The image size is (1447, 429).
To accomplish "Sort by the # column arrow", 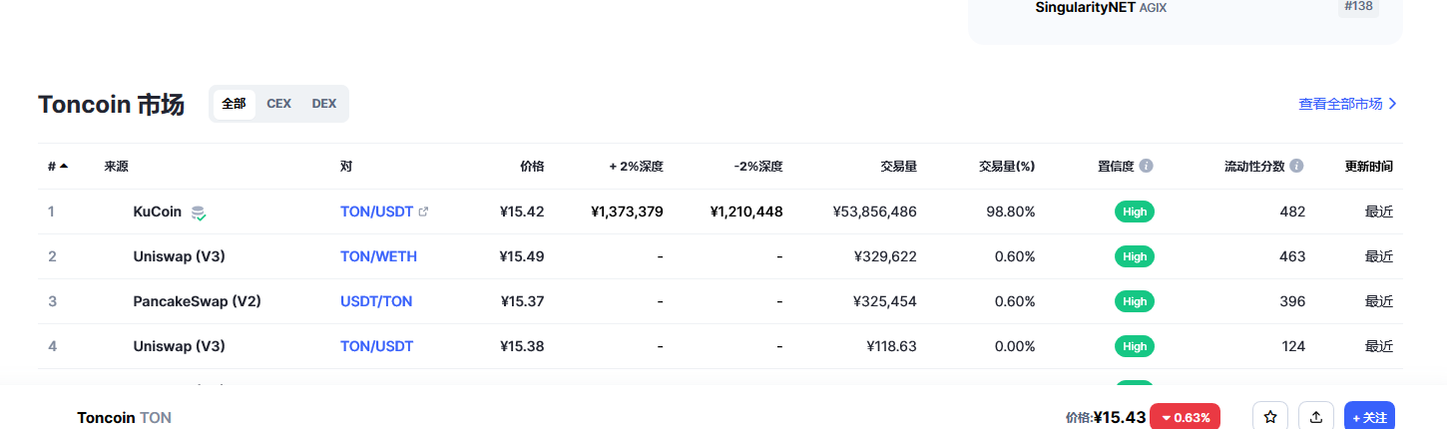I will coord(64,166).
